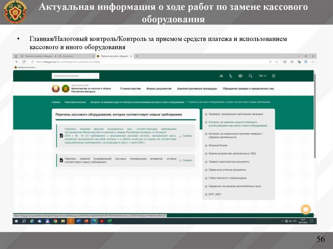333x249 pixels.
Task: Select О министерстве menu item
Action: pos(130,89)
